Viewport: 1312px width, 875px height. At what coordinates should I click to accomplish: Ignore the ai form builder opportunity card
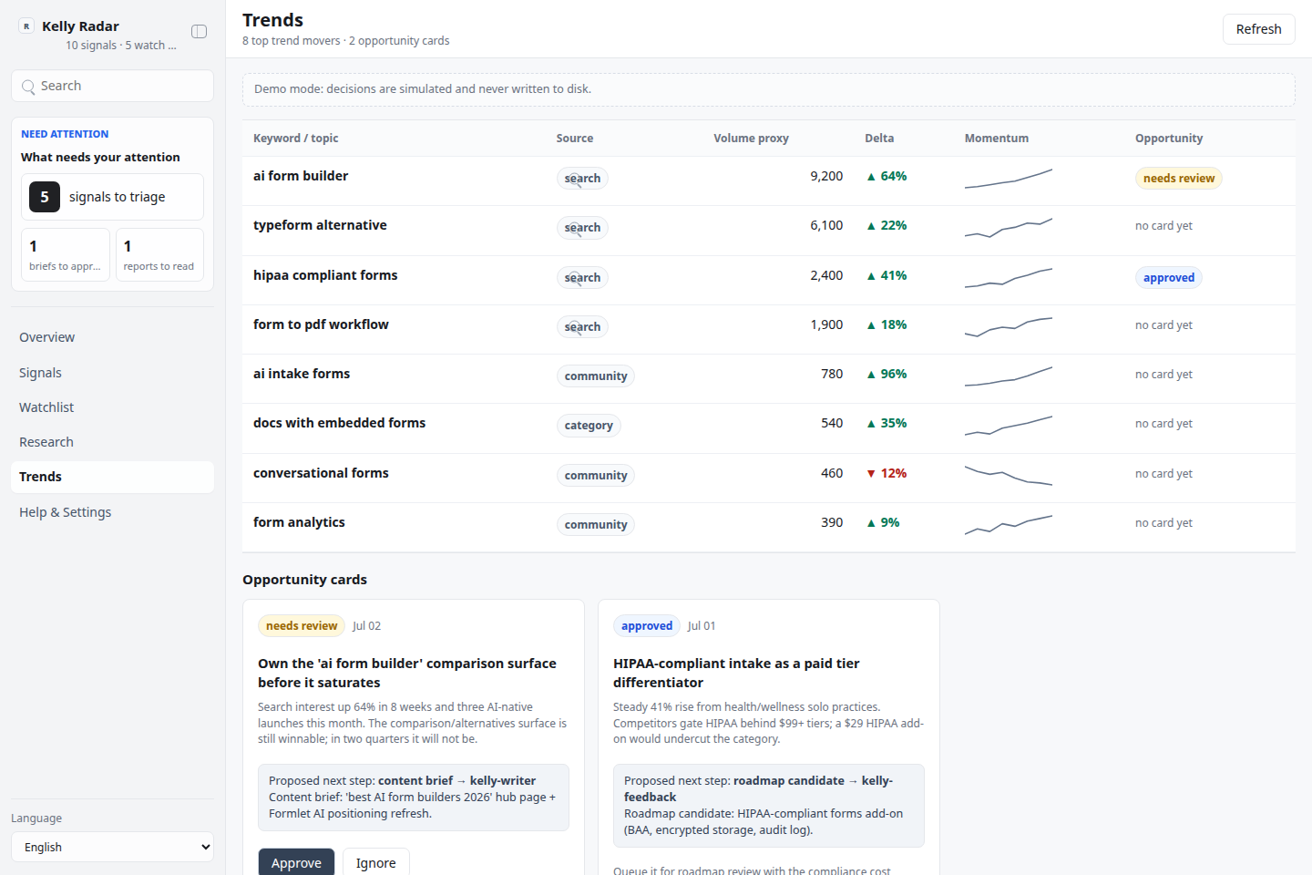(375, 862)
